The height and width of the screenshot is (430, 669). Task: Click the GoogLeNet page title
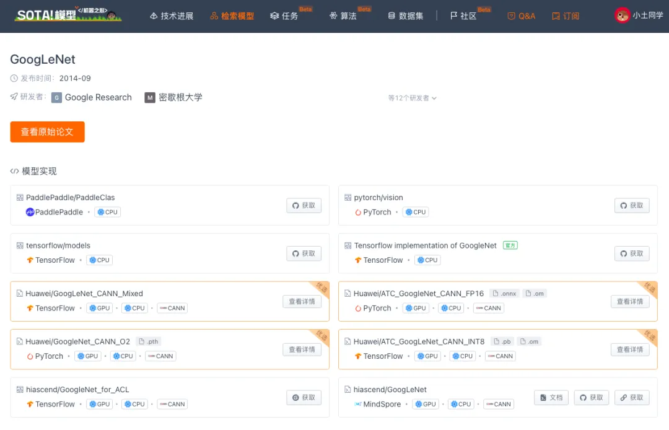43,59
